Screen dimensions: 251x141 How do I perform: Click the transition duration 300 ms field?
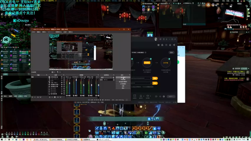(108, 80)
